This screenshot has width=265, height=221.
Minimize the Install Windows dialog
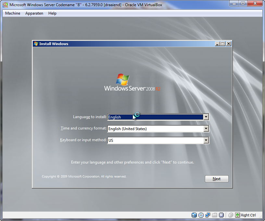point(217,44)
